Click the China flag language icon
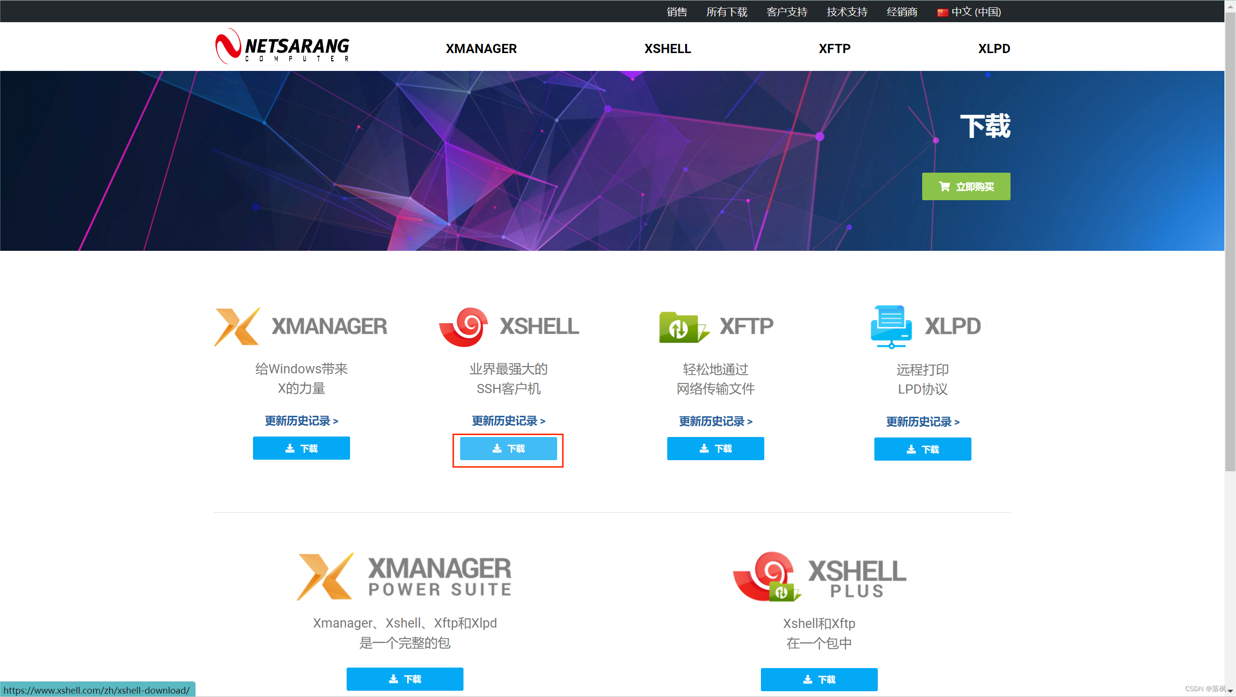Screen dimensions: 1236x697 click(942, 12)
